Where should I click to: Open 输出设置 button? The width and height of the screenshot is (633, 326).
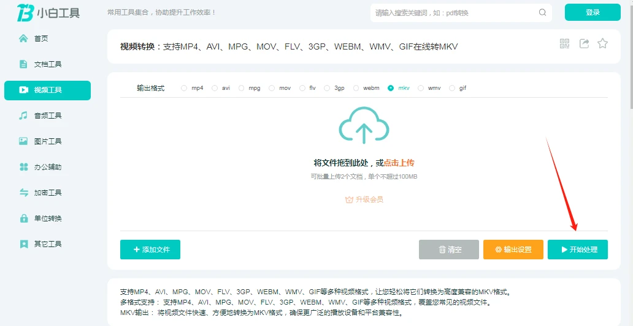tap(513, 250)
